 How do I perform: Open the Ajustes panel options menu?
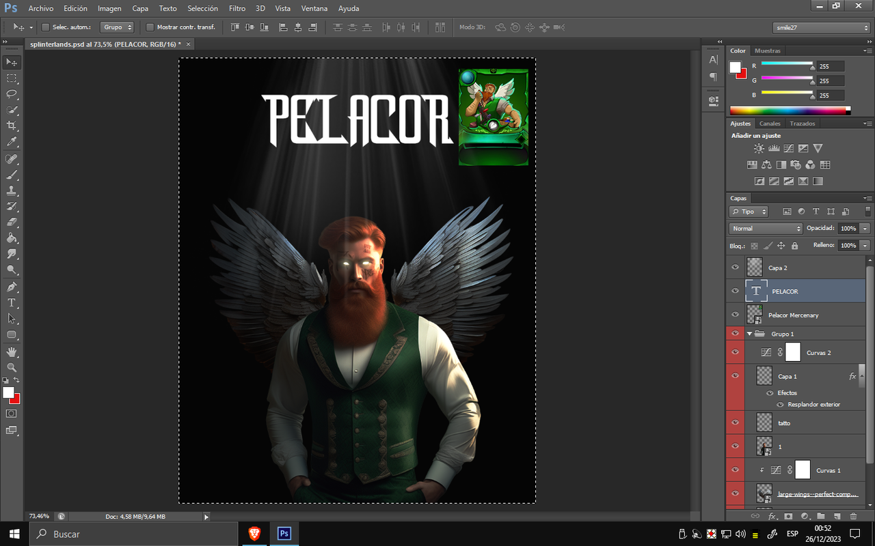867,124
